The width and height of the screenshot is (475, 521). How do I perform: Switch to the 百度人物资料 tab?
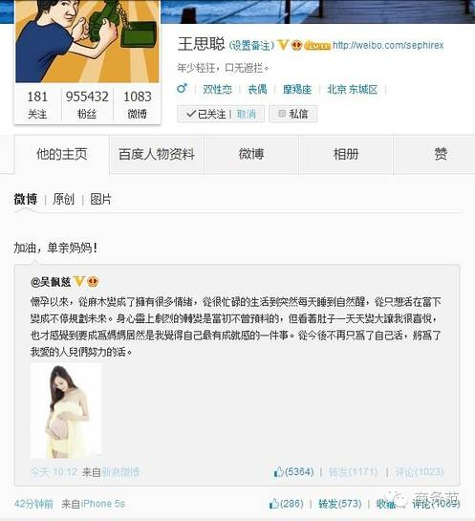coord(157,154)
